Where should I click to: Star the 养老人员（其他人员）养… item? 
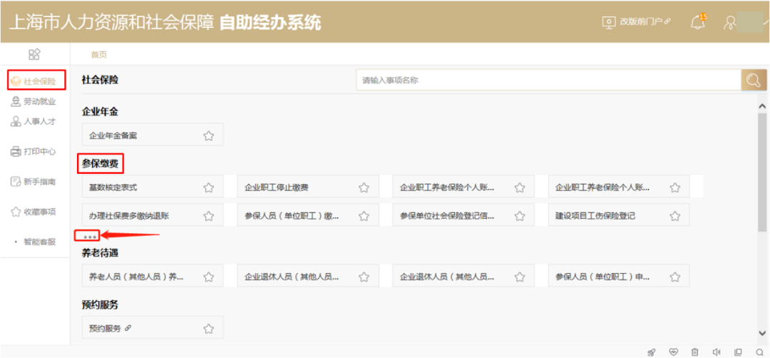point(209,277)
